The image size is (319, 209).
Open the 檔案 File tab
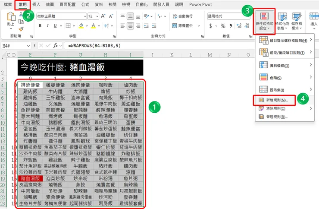click(x=8, y=4)
